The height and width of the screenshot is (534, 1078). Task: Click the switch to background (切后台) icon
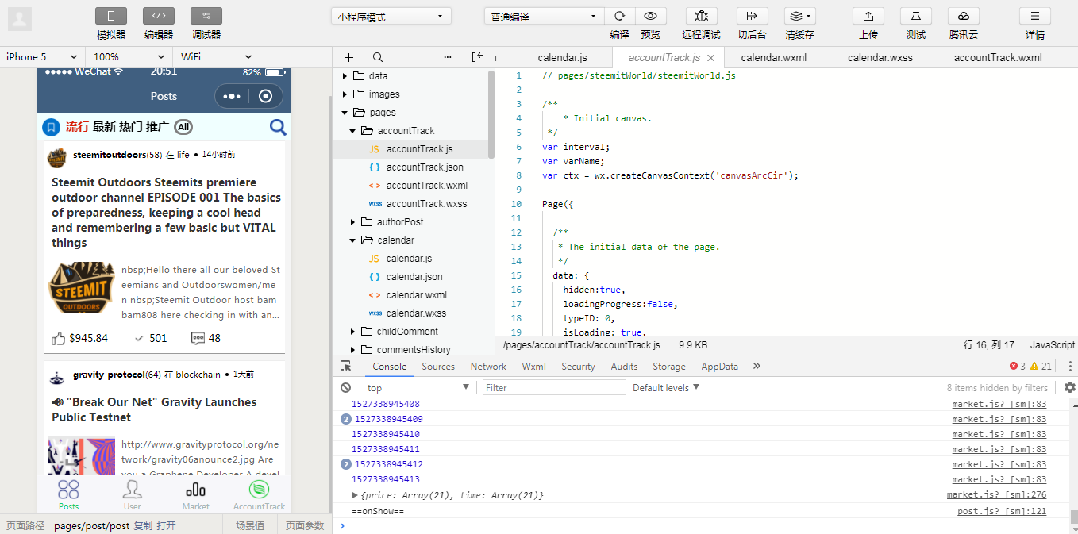pyautogui.click(x=752, y=16)
